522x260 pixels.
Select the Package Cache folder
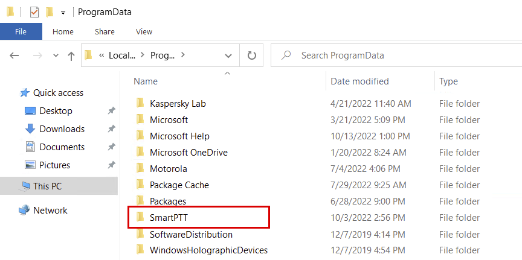pos(179,185)
